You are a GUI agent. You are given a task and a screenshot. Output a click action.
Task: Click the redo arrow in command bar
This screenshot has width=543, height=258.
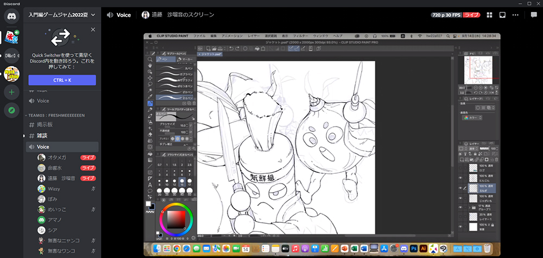(237, 48)
